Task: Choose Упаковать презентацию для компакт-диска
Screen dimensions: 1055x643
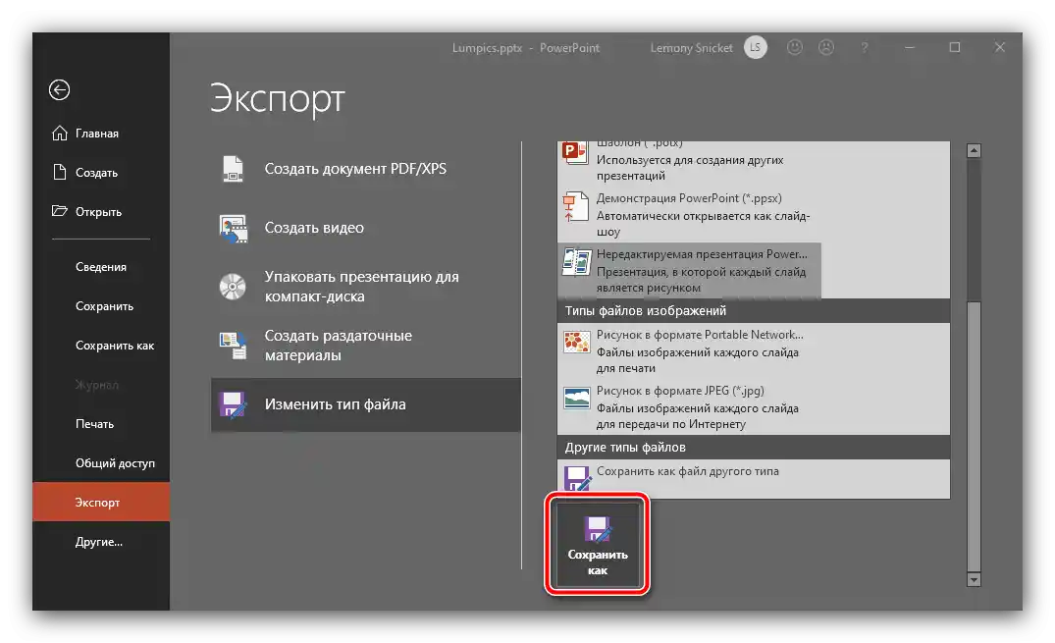Action: click(366, 286)
